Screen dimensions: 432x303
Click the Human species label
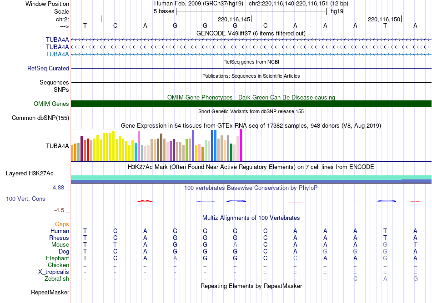[x=60, y=231]
